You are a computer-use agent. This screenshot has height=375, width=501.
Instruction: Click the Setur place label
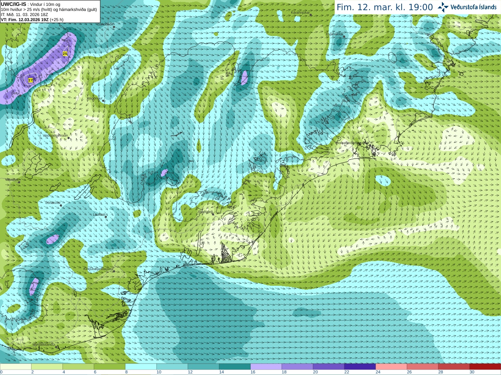(x=15, y=93)
